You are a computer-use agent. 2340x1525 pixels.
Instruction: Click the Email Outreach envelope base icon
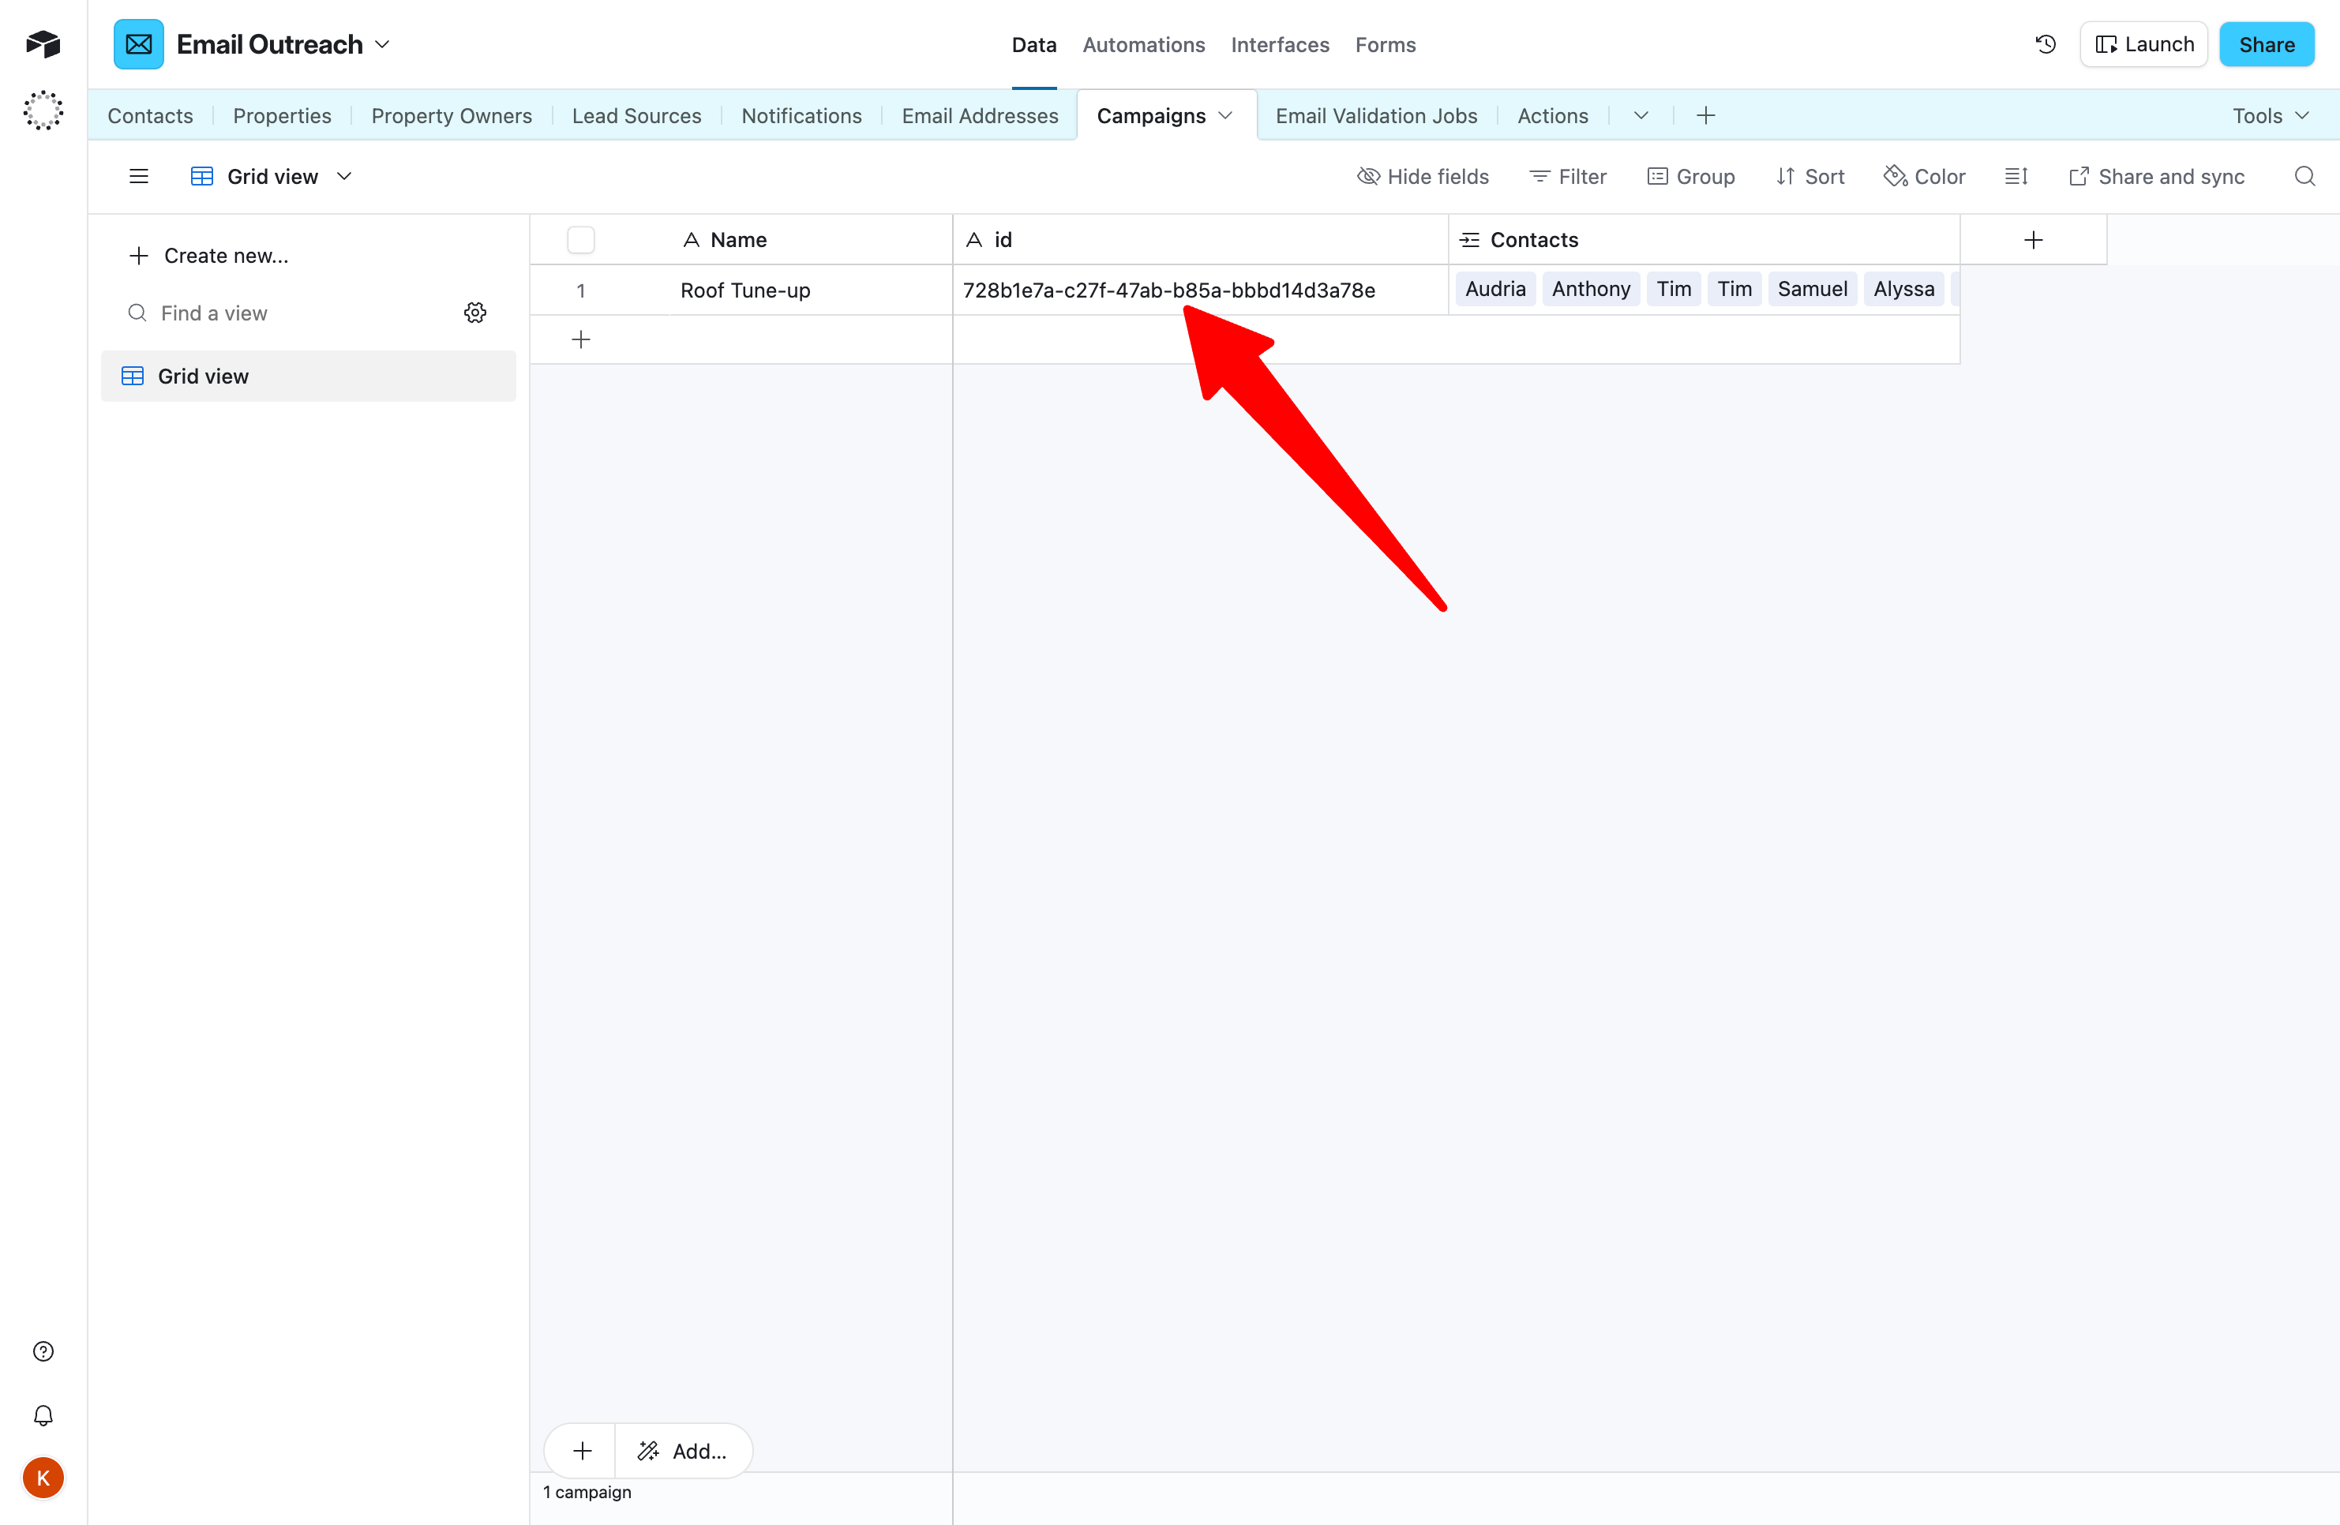139,44
